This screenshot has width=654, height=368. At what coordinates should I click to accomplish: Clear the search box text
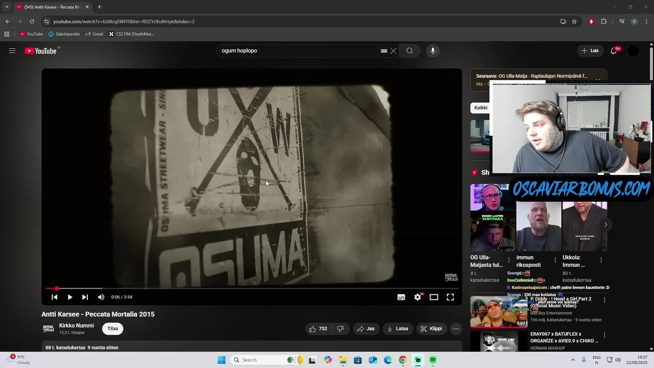(393, 51)
